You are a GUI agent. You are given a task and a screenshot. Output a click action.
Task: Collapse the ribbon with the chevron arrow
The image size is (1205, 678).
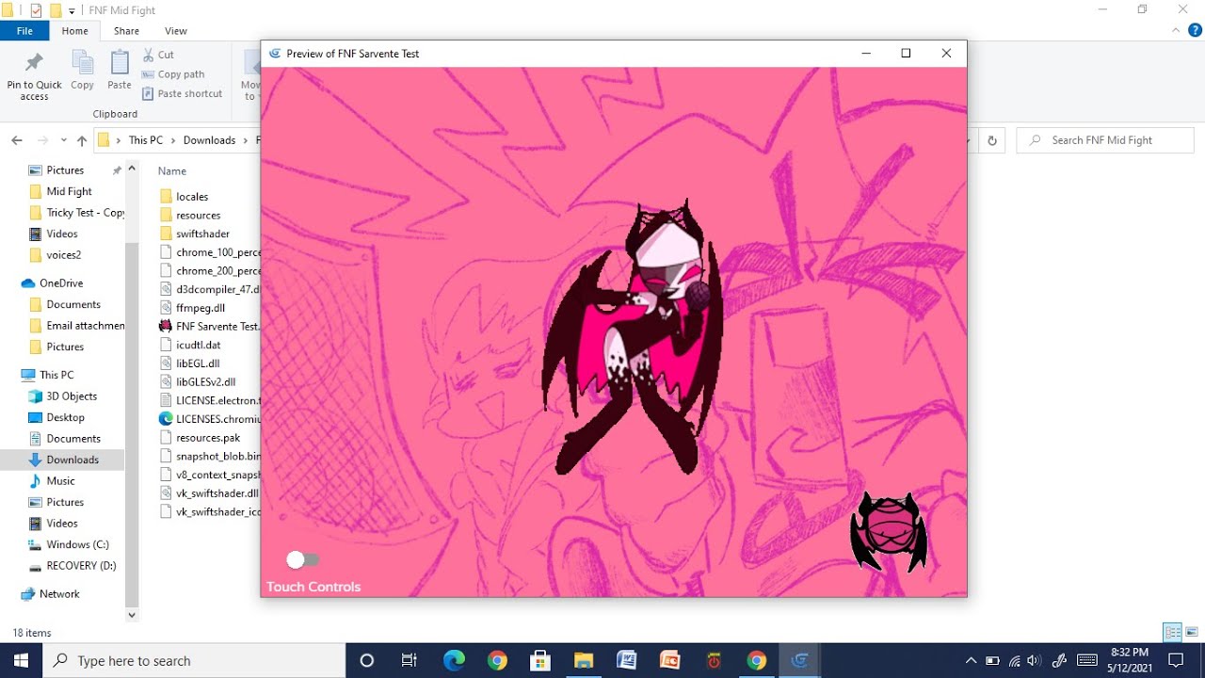(1175, 30)
